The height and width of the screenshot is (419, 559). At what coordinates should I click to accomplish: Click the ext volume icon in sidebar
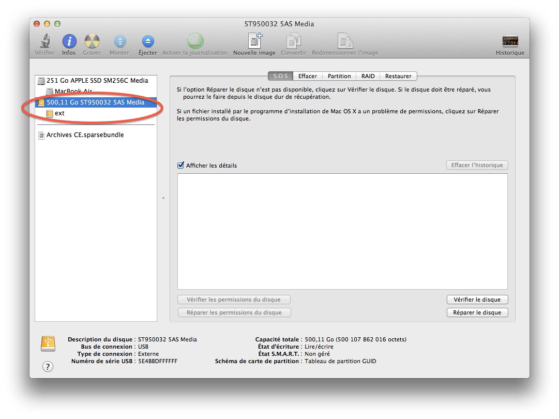50,113
